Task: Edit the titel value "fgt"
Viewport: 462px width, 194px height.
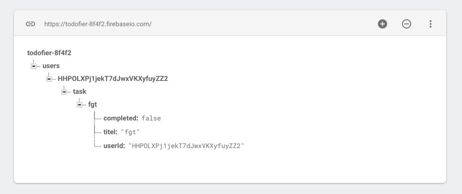Action: click(130, 132)
